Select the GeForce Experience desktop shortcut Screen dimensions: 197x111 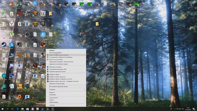19,45
